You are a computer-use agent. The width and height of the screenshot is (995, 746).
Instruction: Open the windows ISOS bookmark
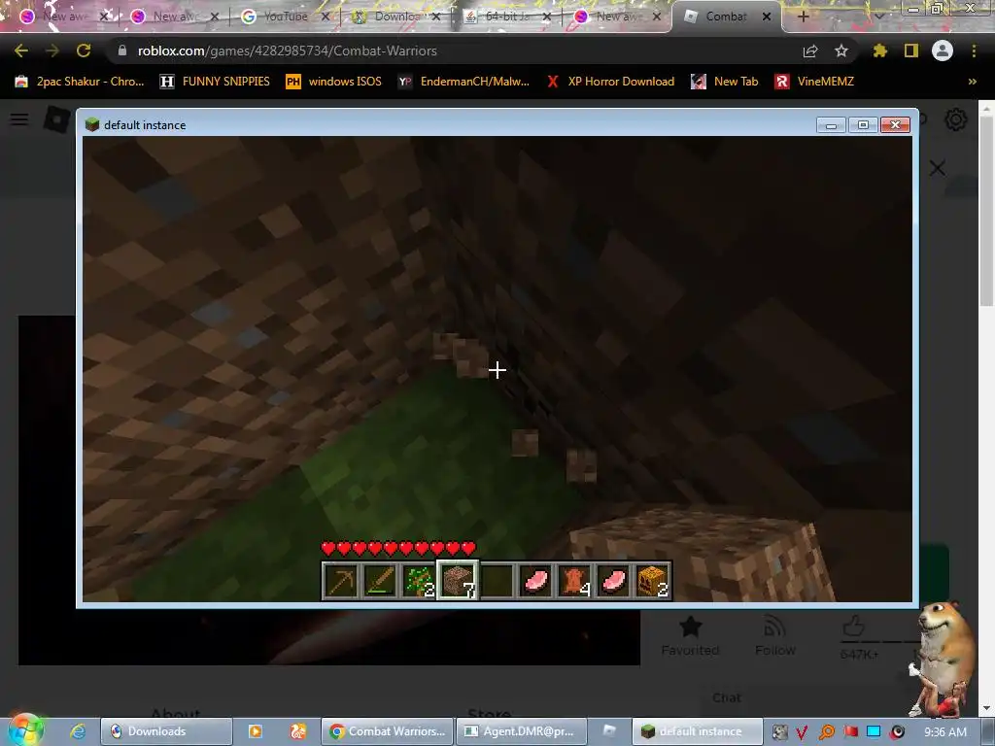click(334, 82)
